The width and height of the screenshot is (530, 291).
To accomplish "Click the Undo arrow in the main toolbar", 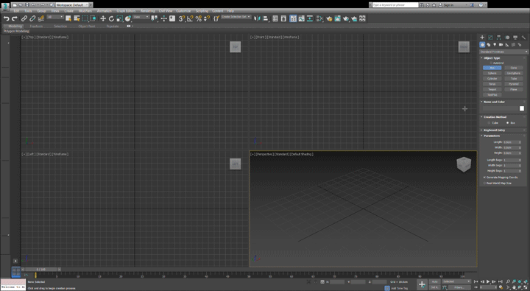I will click(6, 18).
